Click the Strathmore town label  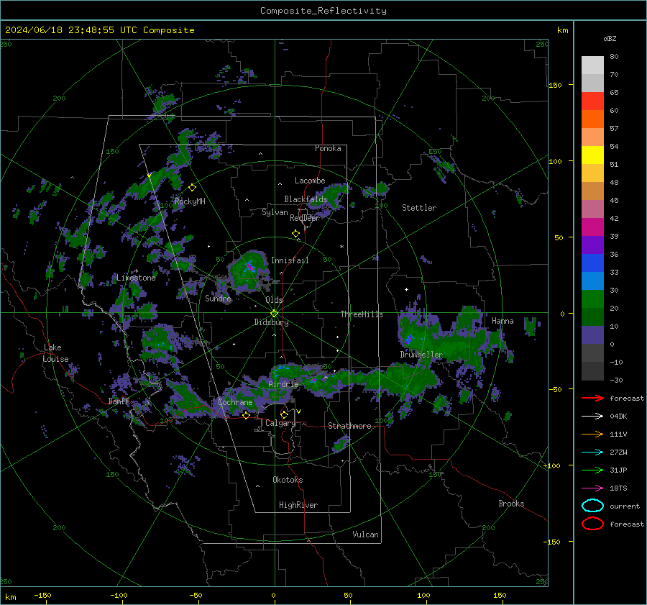[x=349, y=426]
